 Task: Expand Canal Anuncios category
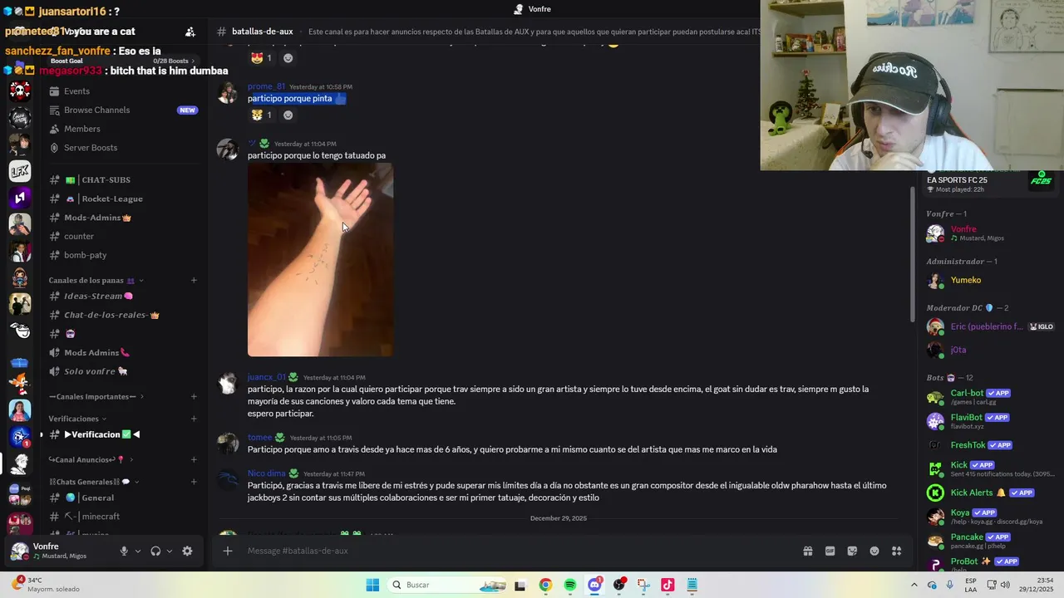[x=90, y=459]
